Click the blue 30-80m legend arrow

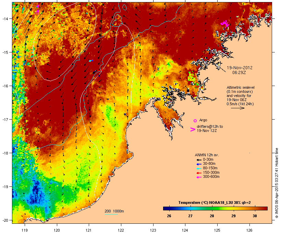tap(199, 164)
